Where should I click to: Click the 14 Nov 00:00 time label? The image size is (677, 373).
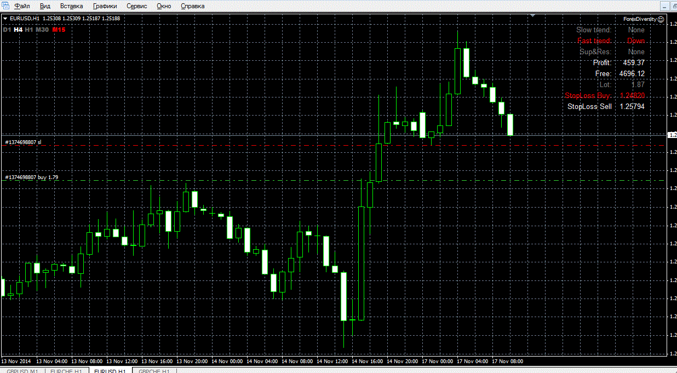click(x=227, y=361)
